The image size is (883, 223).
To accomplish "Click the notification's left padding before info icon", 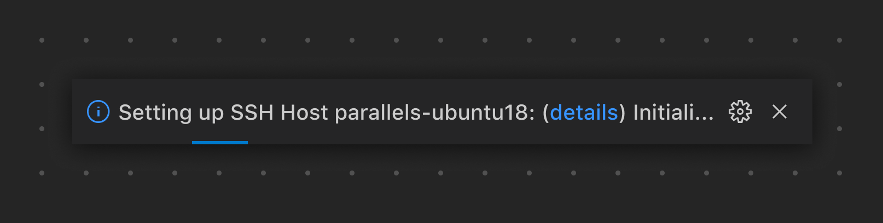I will [x=79, y=112].
